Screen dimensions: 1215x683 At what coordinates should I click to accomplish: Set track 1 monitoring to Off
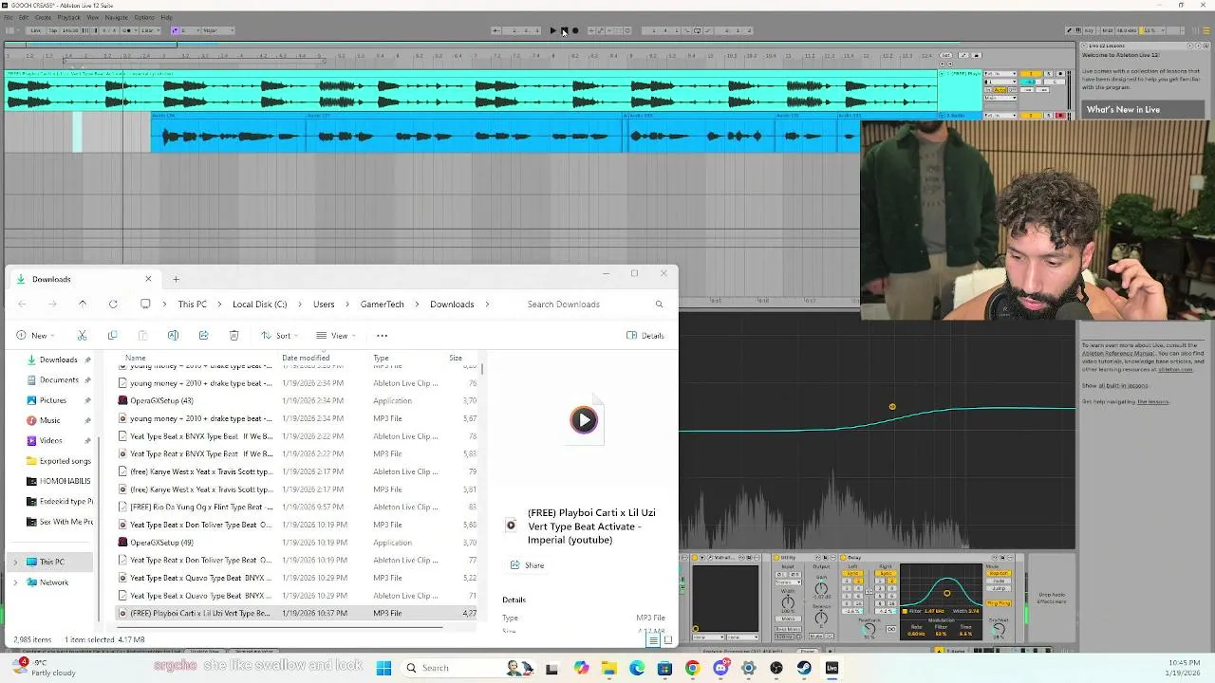click(x=1013, y=90)
